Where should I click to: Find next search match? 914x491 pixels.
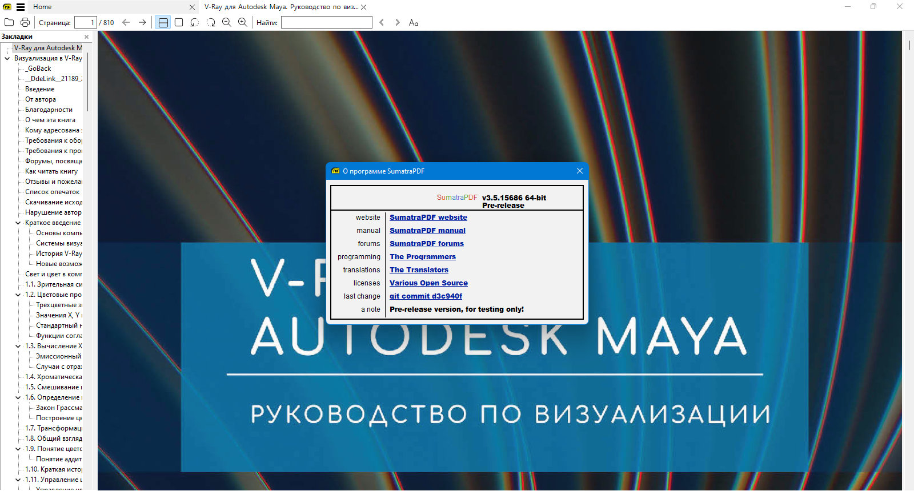[398, 22]
